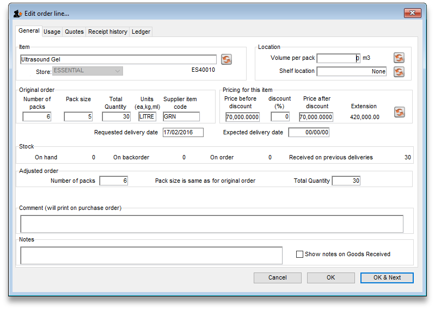Switch to the Usage tab
This screenshot has height=310, width=435.
point(52,32)
